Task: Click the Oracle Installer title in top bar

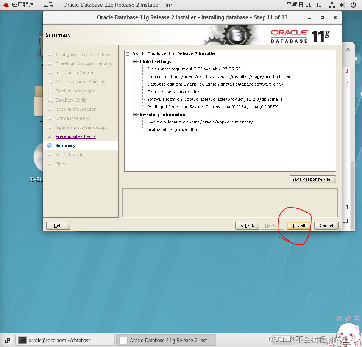Action: 119,5
